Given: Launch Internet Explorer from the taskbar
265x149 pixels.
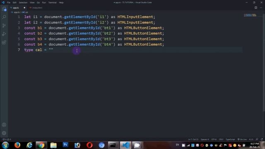Looking at the screenshot, I should point(29,145).
